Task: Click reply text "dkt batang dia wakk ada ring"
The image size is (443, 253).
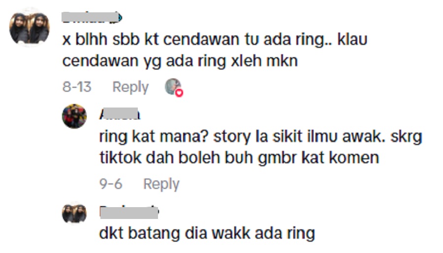Action: pos(207,234)
